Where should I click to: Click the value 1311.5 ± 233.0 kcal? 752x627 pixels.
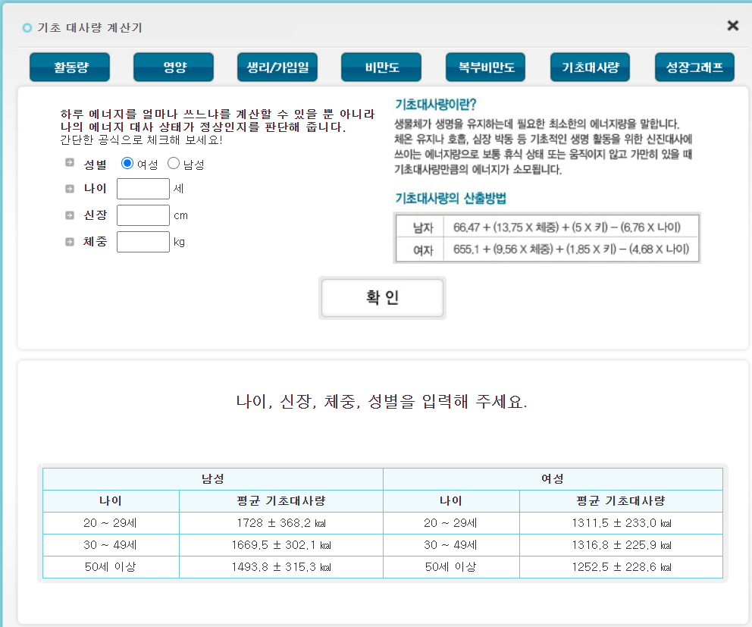point(621,523)
